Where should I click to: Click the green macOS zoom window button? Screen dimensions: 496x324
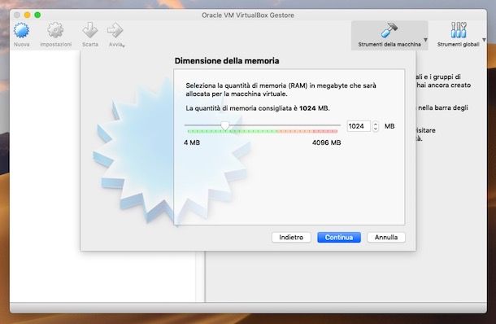click(x=37, y=15)
